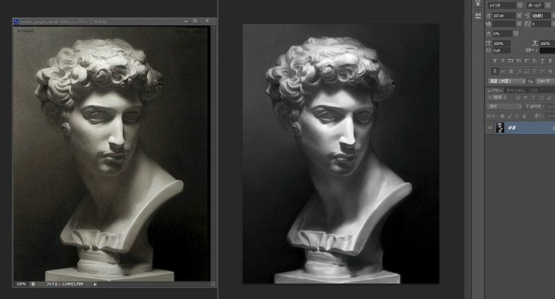Click the 157 pt font size field
The width and height of the screenshot is (555, 299).
click(504, 16)
